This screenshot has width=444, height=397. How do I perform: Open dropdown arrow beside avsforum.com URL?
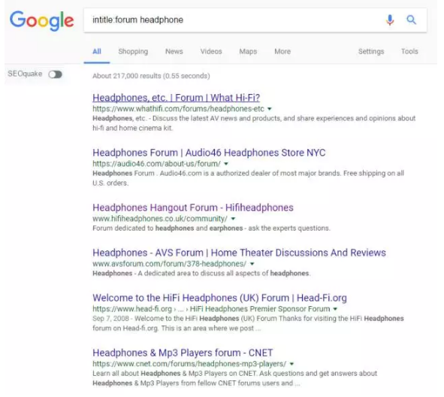point(252,264)
